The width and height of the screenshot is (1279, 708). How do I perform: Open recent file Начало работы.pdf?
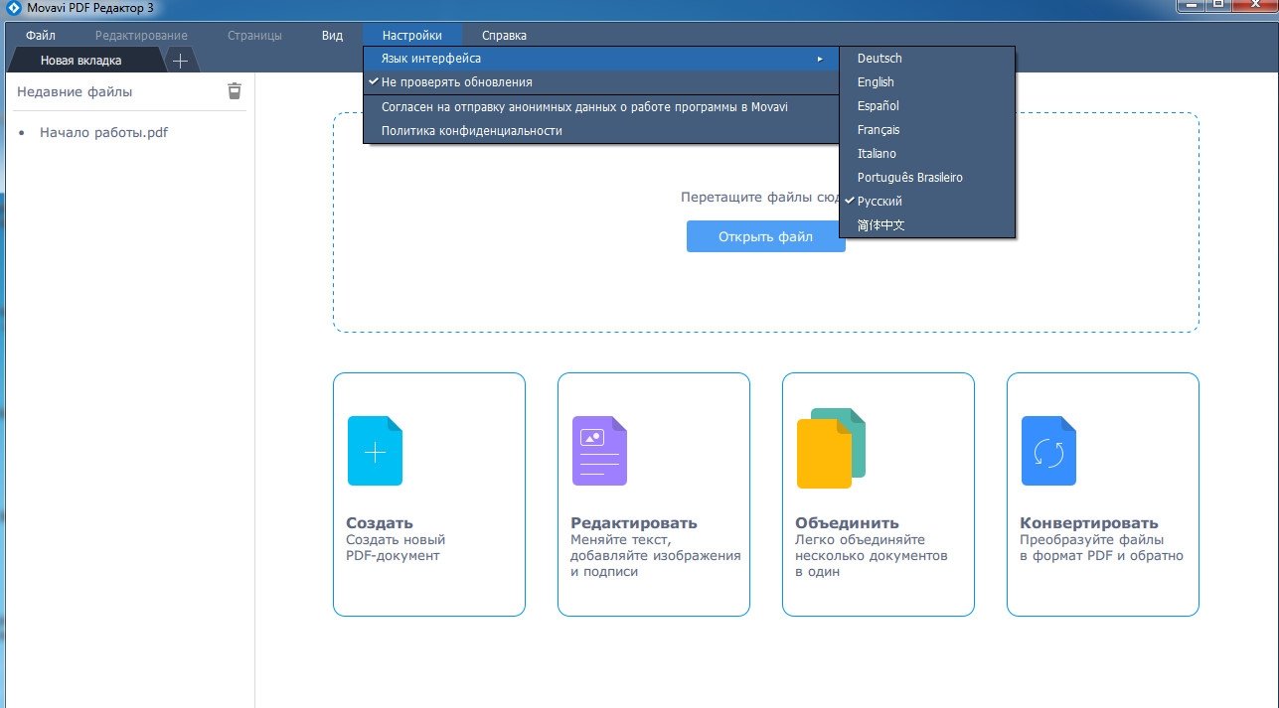point(103,132)
